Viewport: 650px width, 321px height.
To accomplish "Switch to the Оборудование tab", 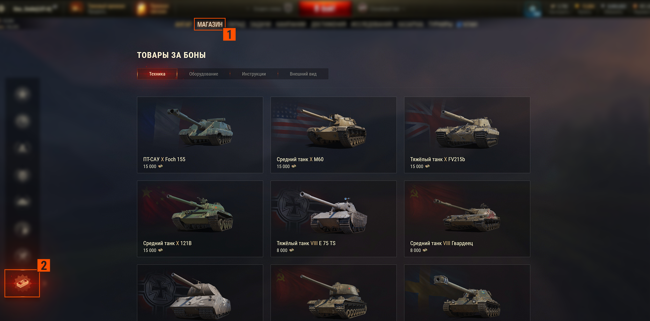I will coord(203,74).
